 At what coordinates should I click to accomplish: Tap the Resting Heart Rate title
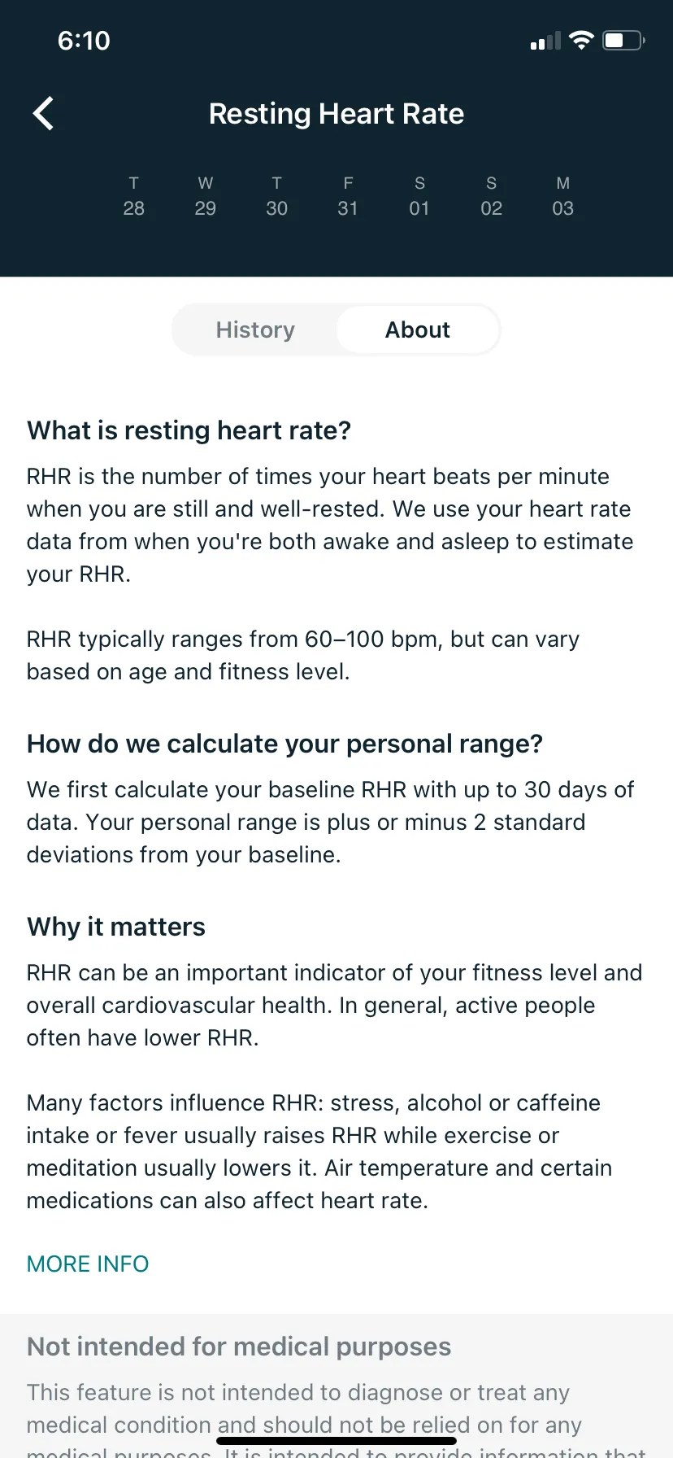[x=336, y=113]
